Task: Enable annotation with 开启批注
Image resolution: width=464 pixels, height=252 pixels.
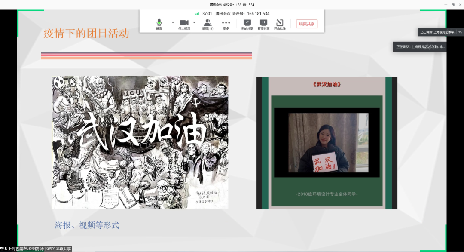Action: [x=280, y=24]
